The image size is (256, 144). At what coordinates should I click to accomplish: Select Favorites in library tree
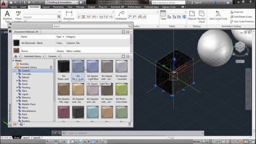point(24,64)
